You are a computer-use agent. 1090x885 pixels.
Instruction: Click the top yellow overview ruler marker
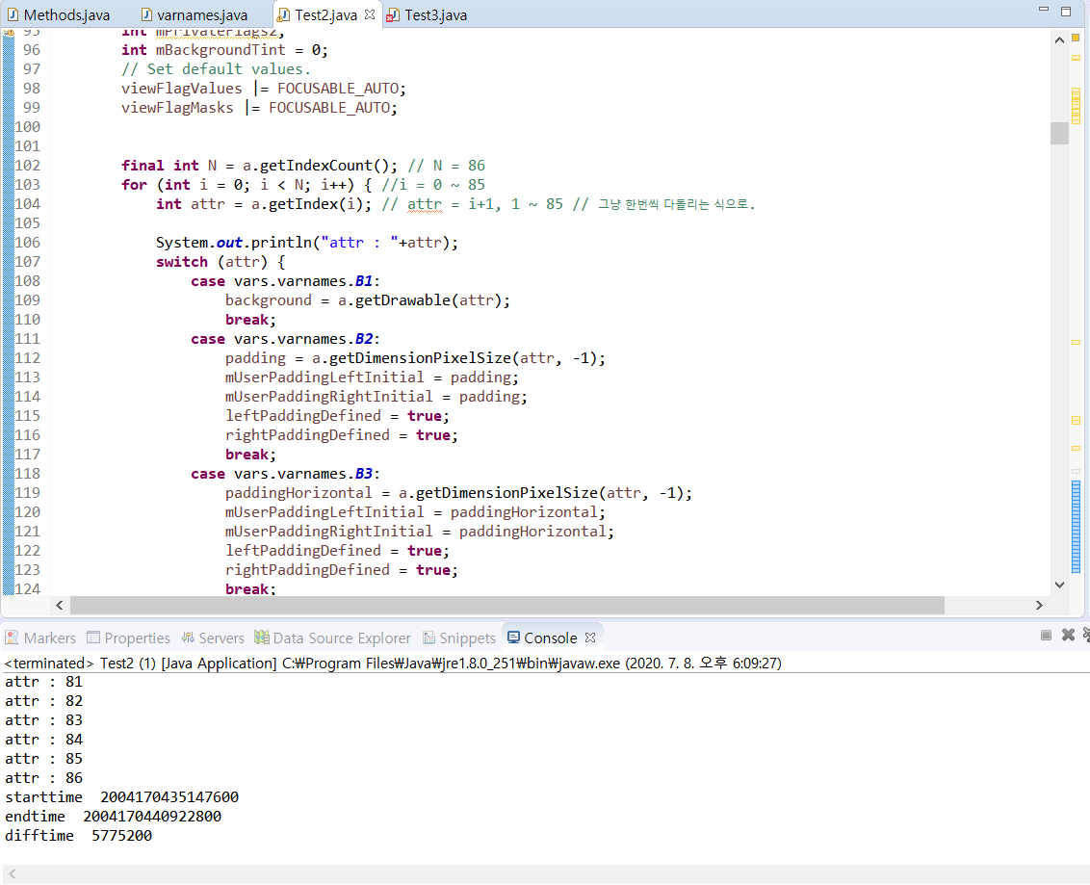click(1076, 38)
